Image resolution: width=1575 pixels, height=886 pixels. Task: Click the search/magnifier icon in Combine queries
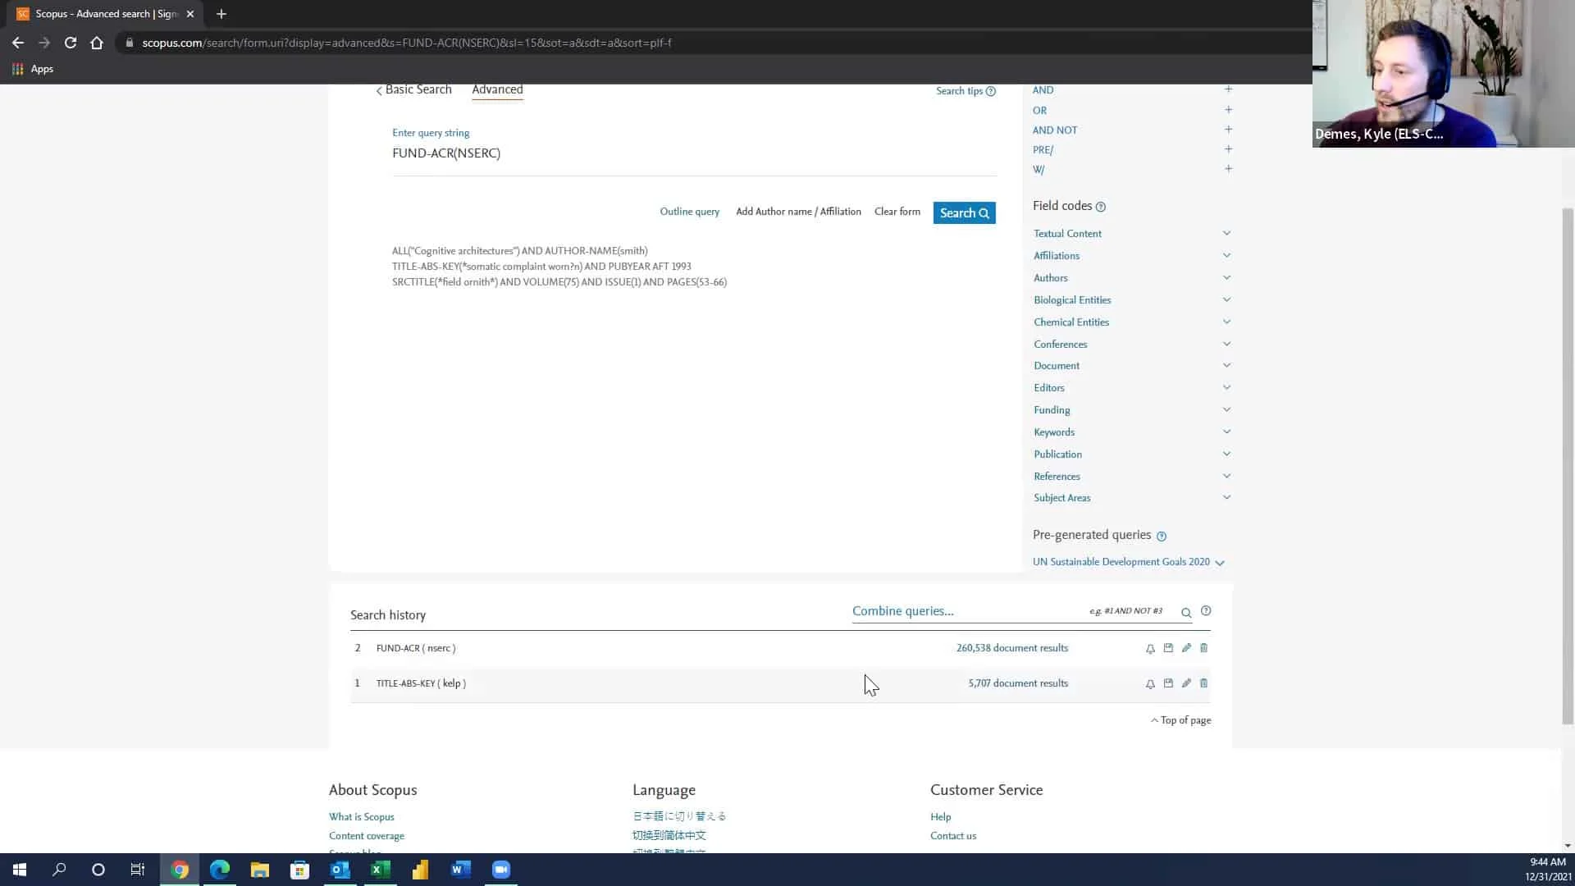pos(1185,611)
